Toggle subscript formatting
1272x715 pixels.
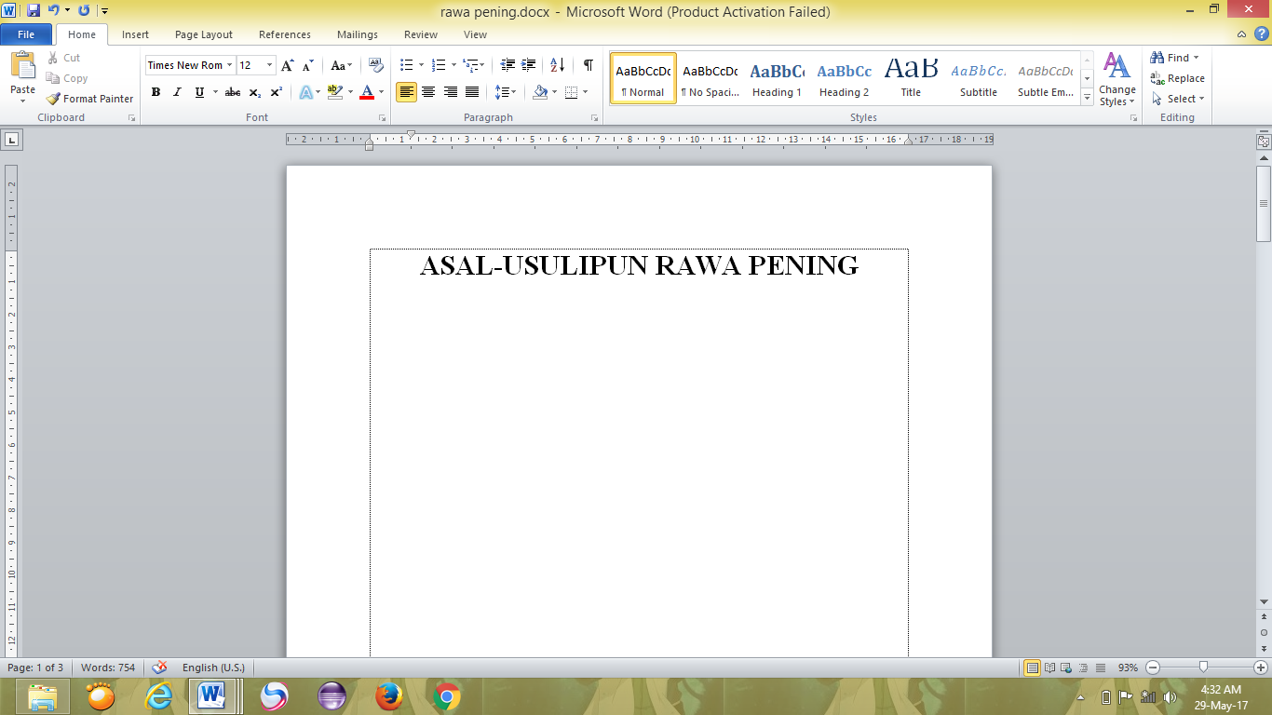coord(252,92)
